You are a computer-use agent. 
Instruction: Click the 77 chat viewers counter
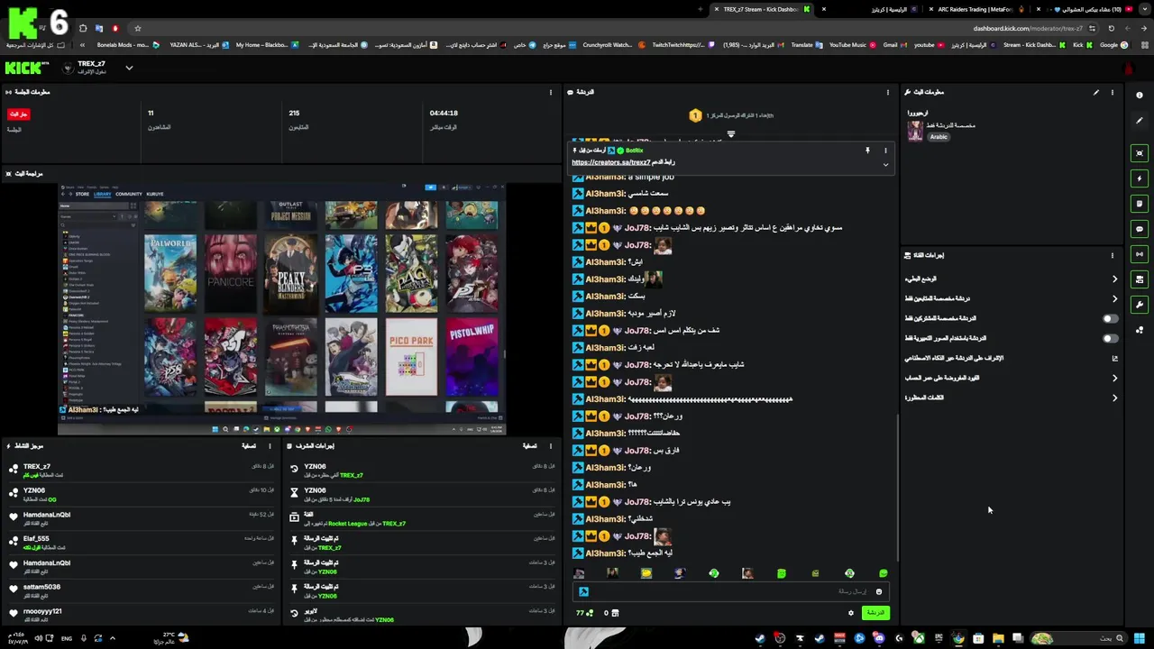[585, 613]
